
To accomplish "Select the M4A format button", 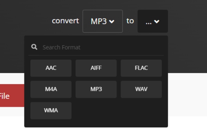I will coord(51,89).
